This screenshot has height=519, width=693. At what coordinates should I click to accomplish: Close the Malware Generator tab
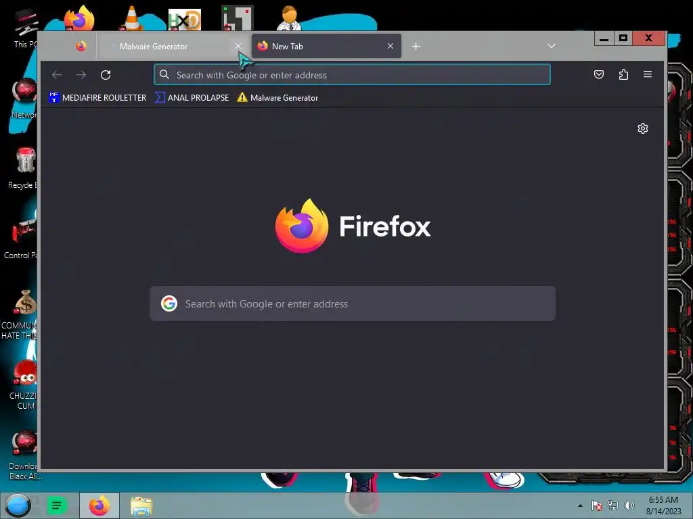tap(238, 46)
